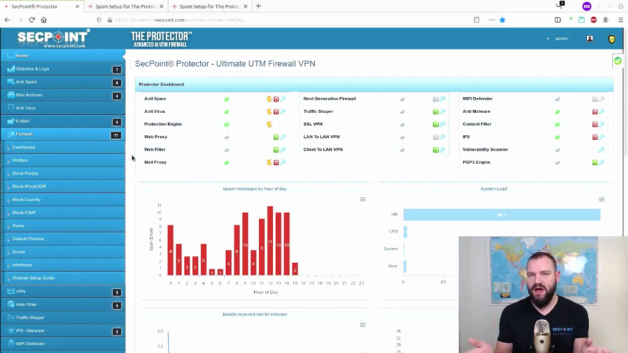Image resolution: width=628 pixels, height=353 pixels.
Task: Open the admin dropdown menu
Action: click(x=558, y=39)
